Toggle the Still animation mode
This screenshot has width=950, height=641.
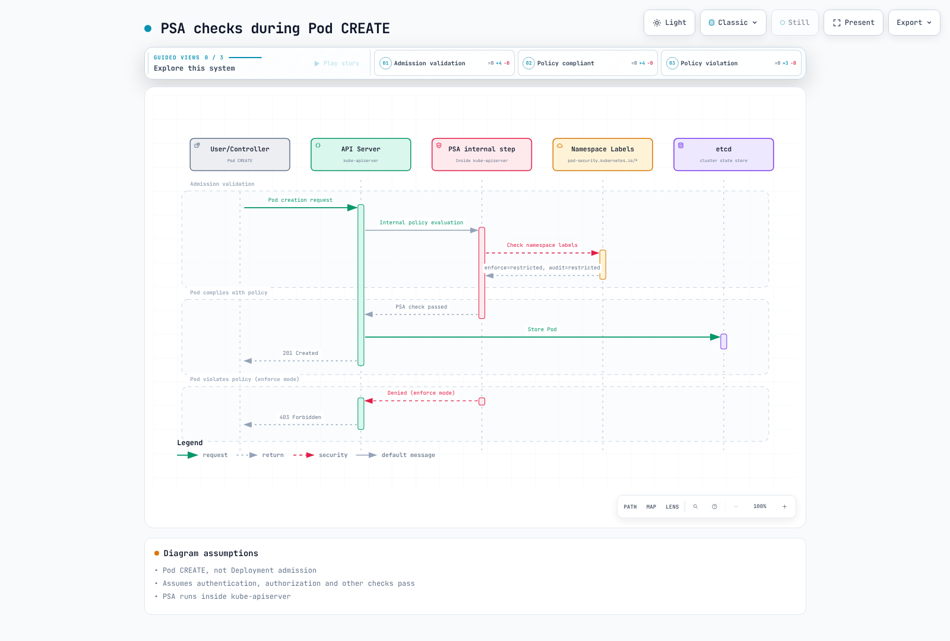[x=795, y=23]
